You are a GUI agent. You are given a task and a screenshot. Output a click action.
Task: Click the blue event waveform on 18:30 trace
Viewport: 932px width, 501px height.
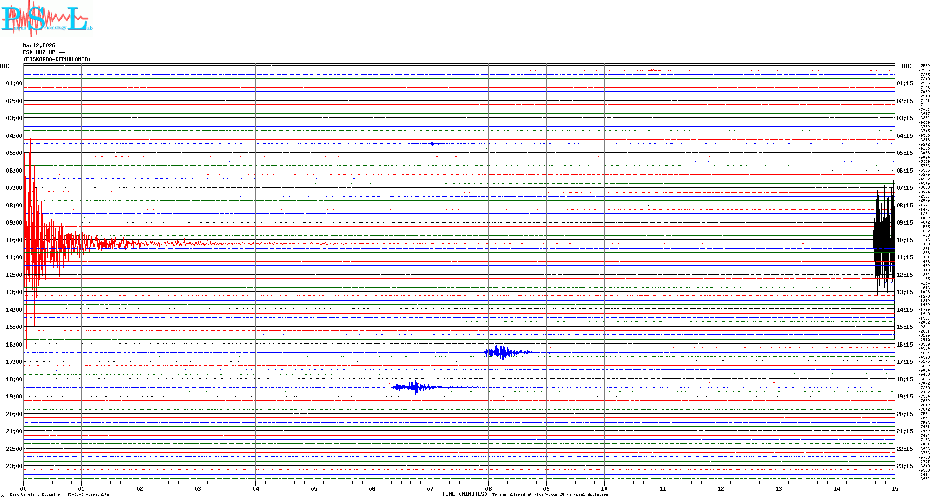415,387
